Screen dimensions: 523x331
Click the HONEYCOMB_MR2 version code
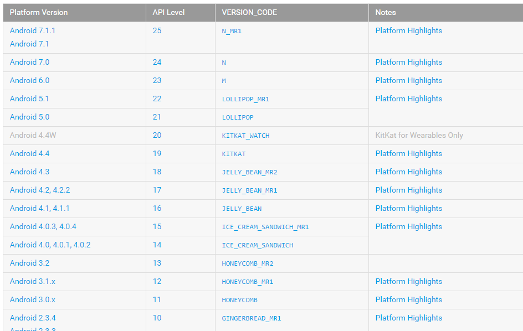click(248, 264)
